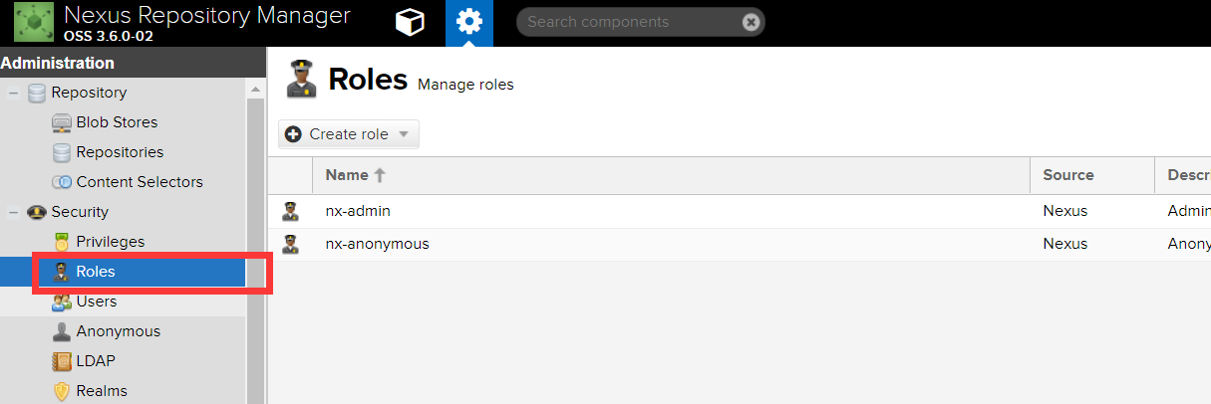Open the Browse cube icon
Image resolution: width=1211 pixels, height=404 pixels.
click(410, 22)
